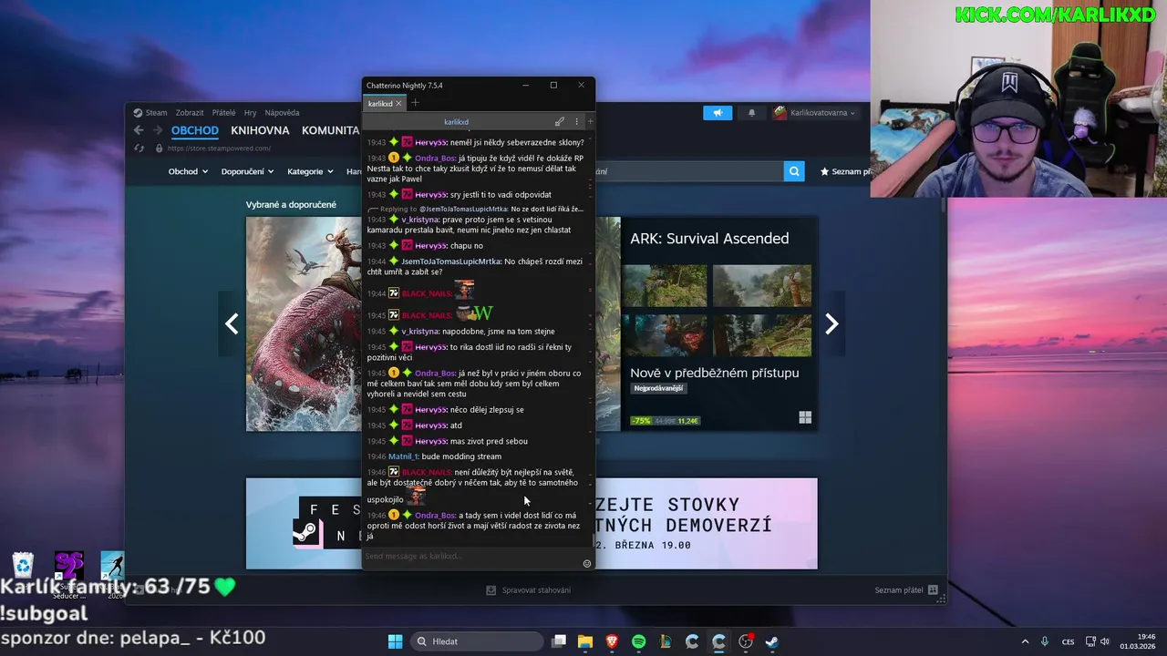Open Steam menu in Steam window
Viewport: 1167px width, 656px height.
click(150, 113)
